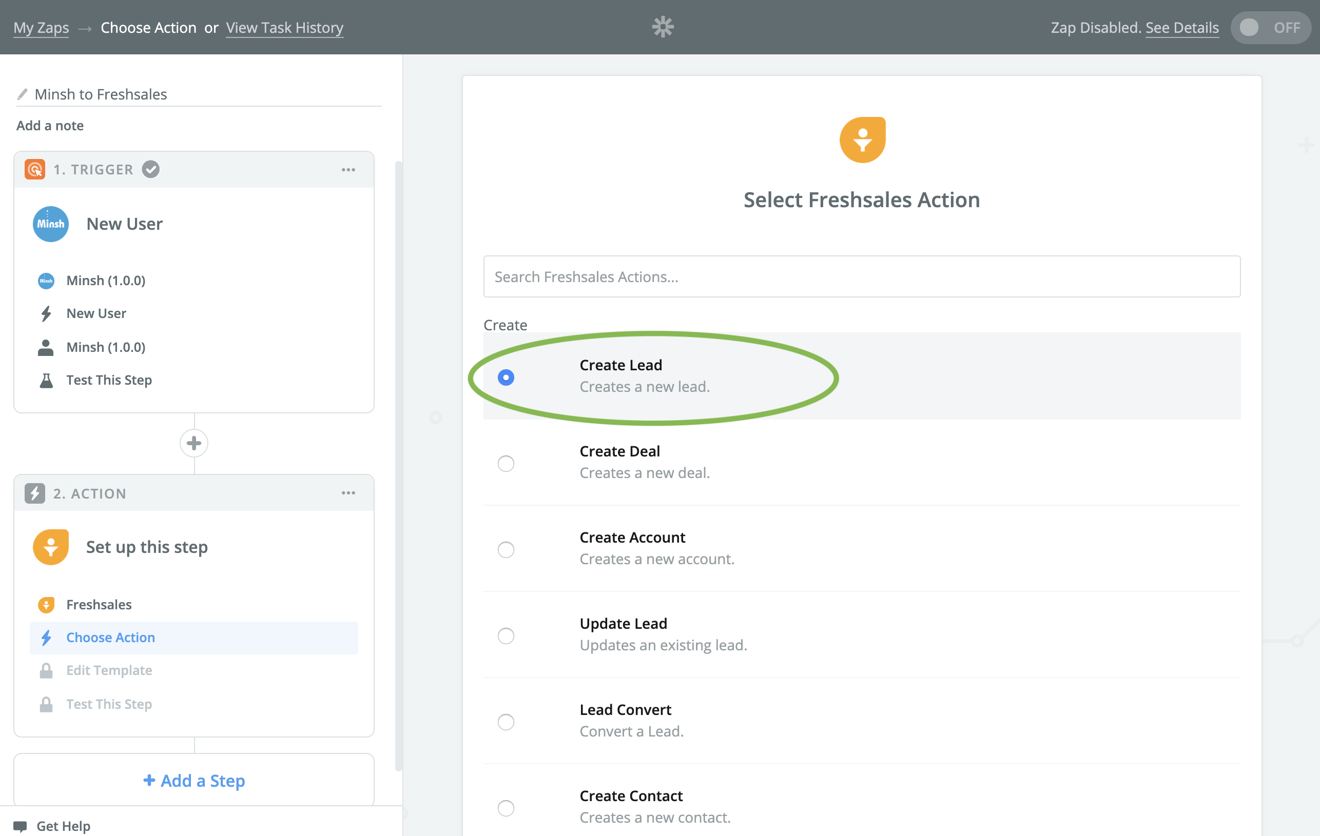Click the chat bubble icon beside Get Help
This screenshot has width=1320, height=836.
21,826
